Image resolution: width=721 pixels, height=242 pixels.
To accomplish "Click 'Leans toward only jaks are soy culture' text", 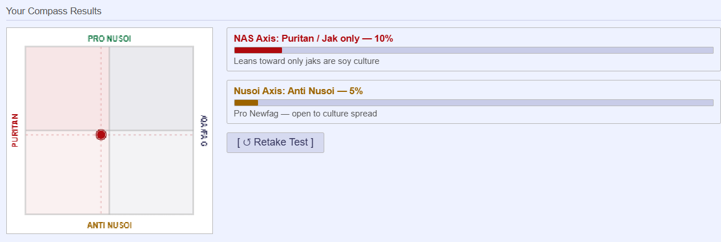I will (307, 61).
